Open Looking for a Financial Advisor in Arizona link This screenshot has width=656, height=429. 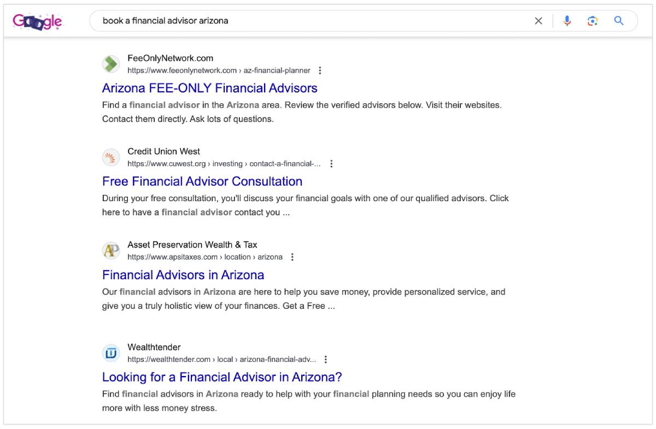point(222,377)
